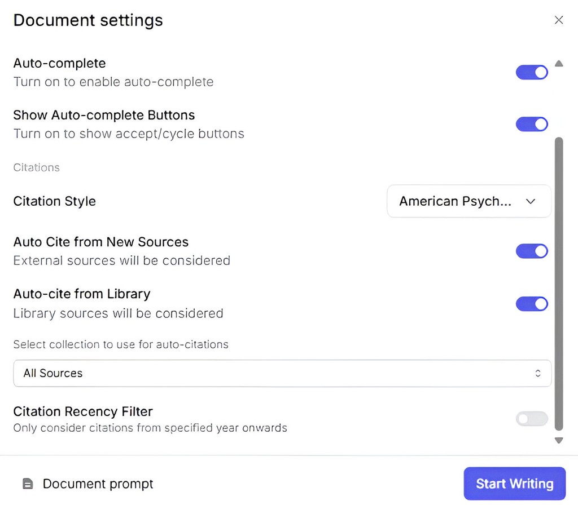Enable the Citation Recency Filter

click(531, 419)
